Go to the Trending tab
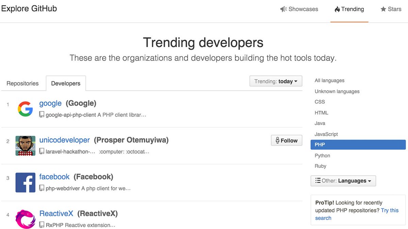 coord(349,9)
